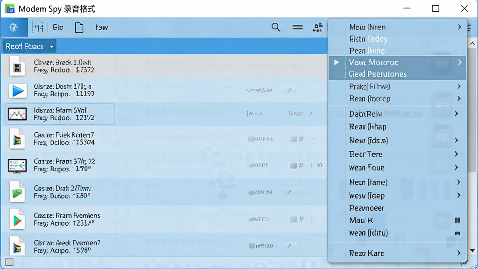Click the waveform icon beside 'Ftam SWf'
Image resolution: width=478 pixels, height=269 pixels.
(17, 114)
